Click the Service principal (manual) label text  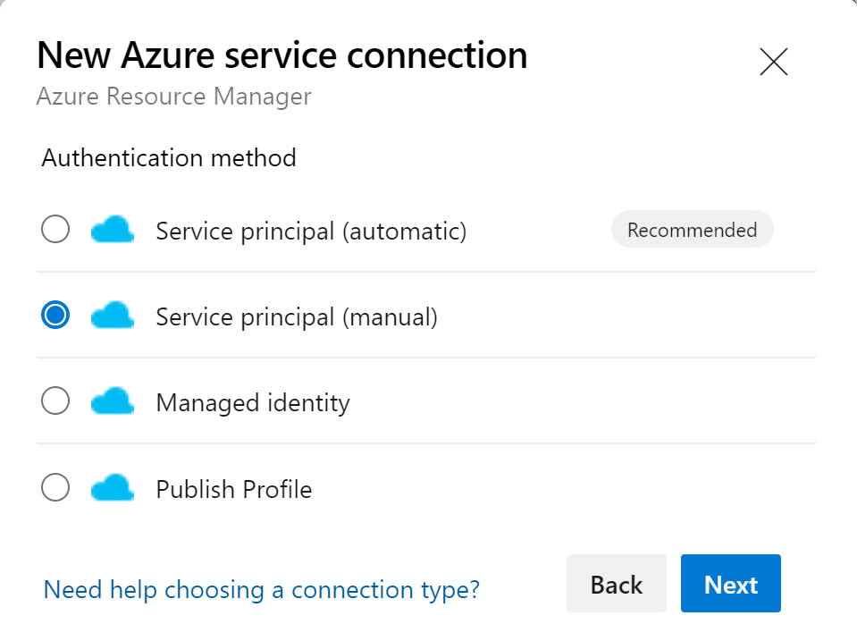pyautogui.click(x=297, y=317)
